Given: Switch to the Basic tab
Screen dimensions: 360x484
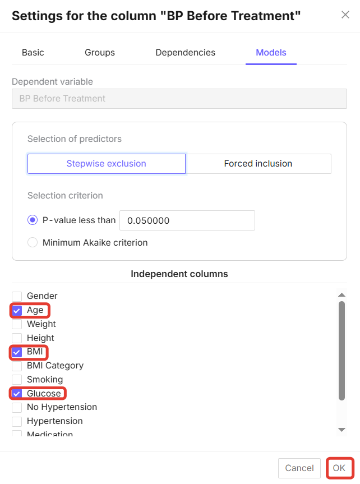Looking at the screenshot, I should pyautogui.click(x=33, y=53).
